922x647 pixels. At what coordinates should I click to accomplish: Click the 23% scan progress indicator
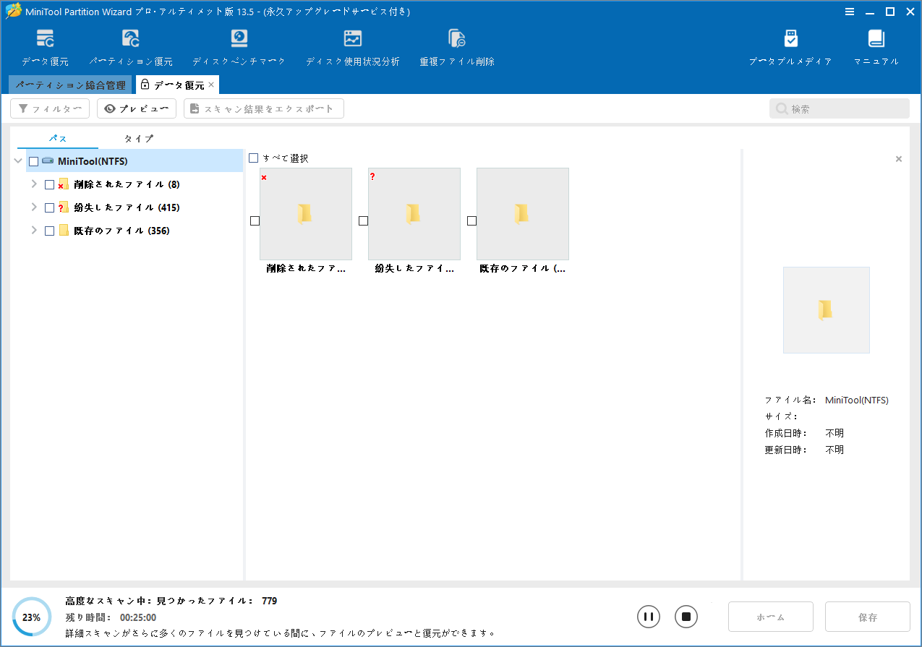tap(30, 617)
